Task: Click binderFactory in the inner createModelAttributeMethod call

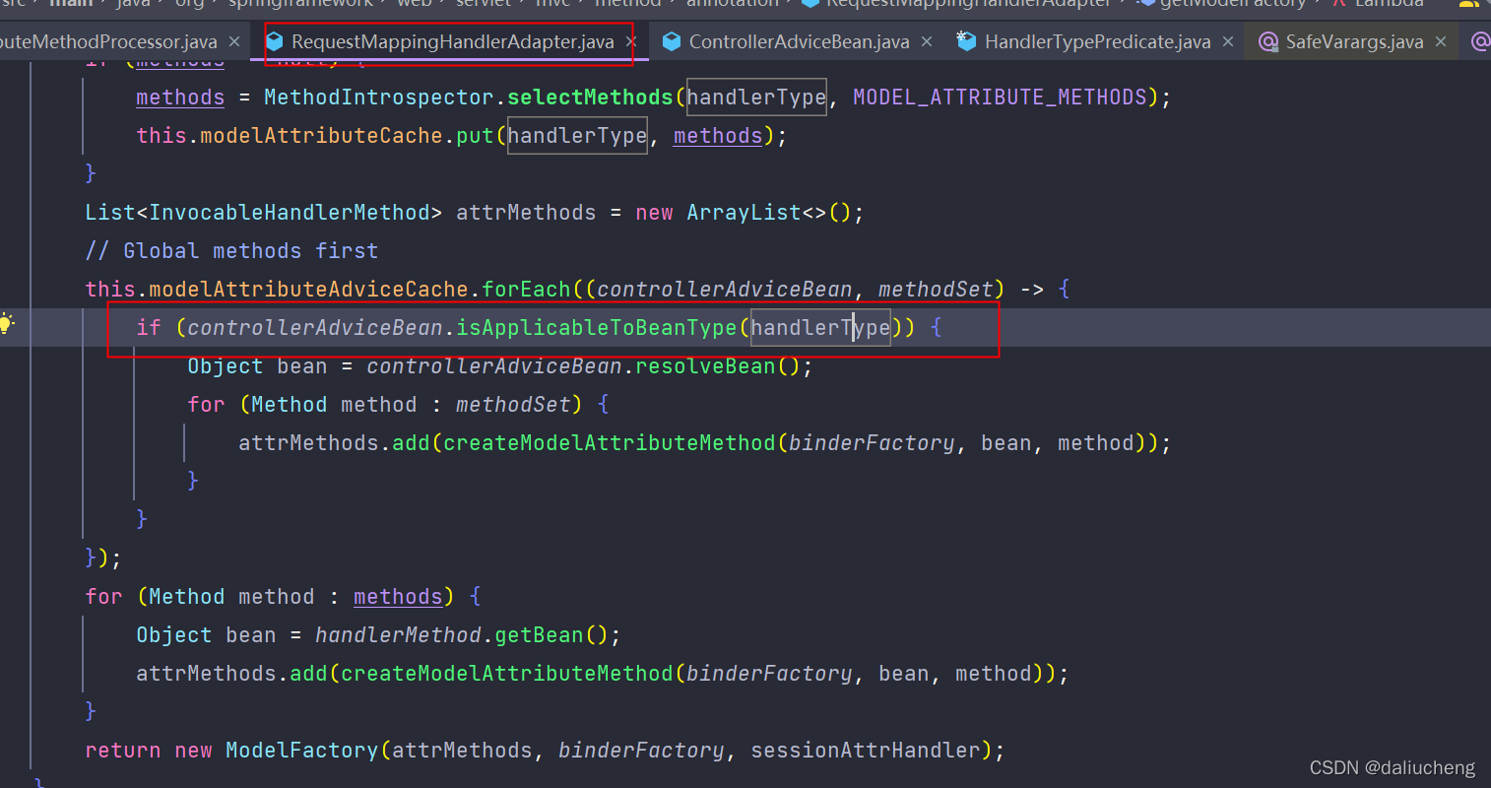Action: (x=872, y=442)
